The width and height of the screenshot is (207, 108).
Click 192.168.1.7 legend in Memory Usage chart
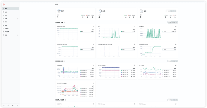click(x=125, y=70)
